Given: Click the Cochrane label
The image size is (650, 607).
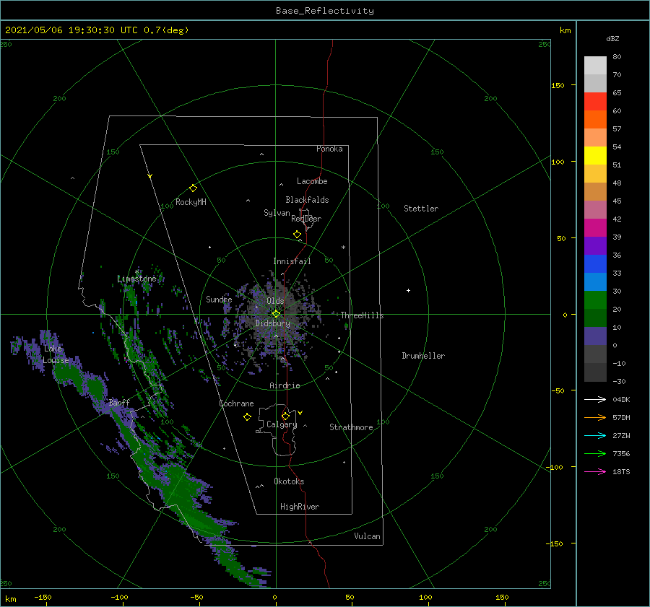Looking at the screenshot, I should (236, 403).
